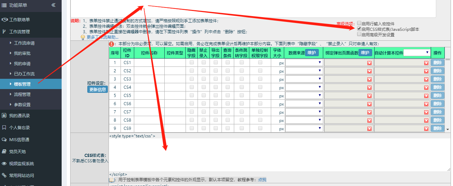This screenshot has width=453, height=186.
Task: Click the bookmark icon for 个人备忘录
Action: coord(4,127)
